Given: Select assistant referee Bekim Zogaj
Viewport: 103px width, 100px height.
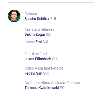Looking at the screenshot, I should click(x=35, y=35).
